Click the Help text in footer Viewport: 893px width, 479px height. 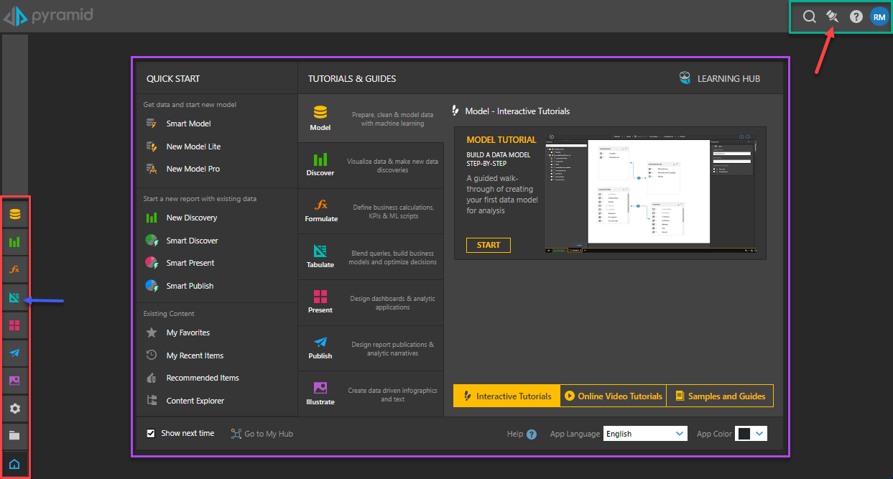coord(514,434)
